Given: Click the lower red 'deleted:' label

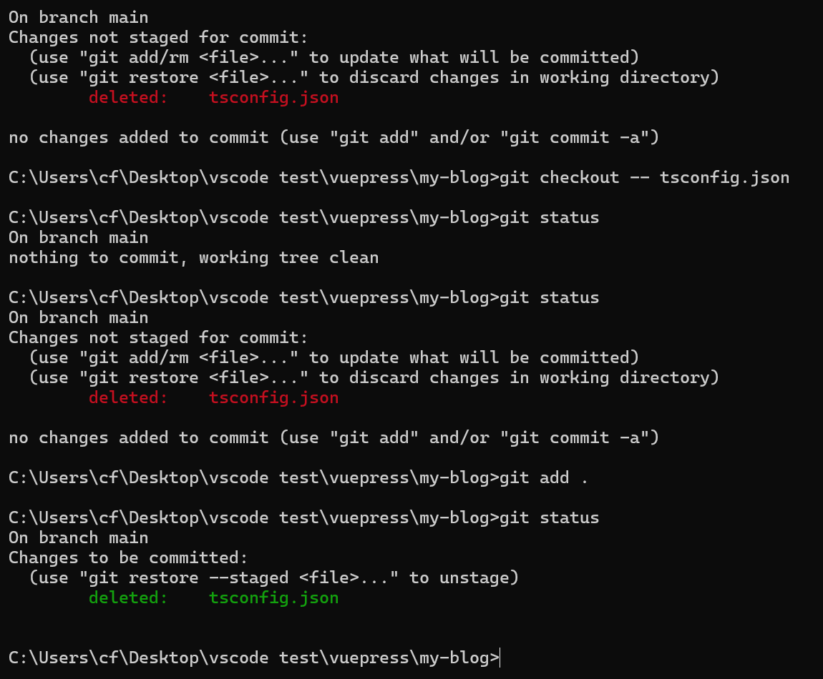Looking at the screenshot, I should pyautogui.click(x=128, y=397).
